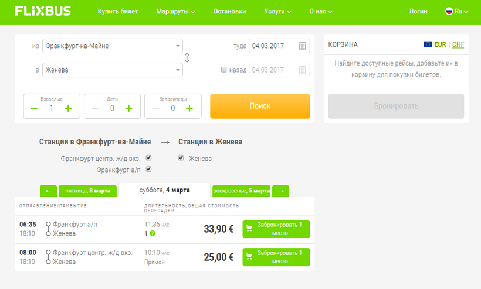The image size is (481, 289).
Task: Expand the Ru language selector
Action: (454, 11)
